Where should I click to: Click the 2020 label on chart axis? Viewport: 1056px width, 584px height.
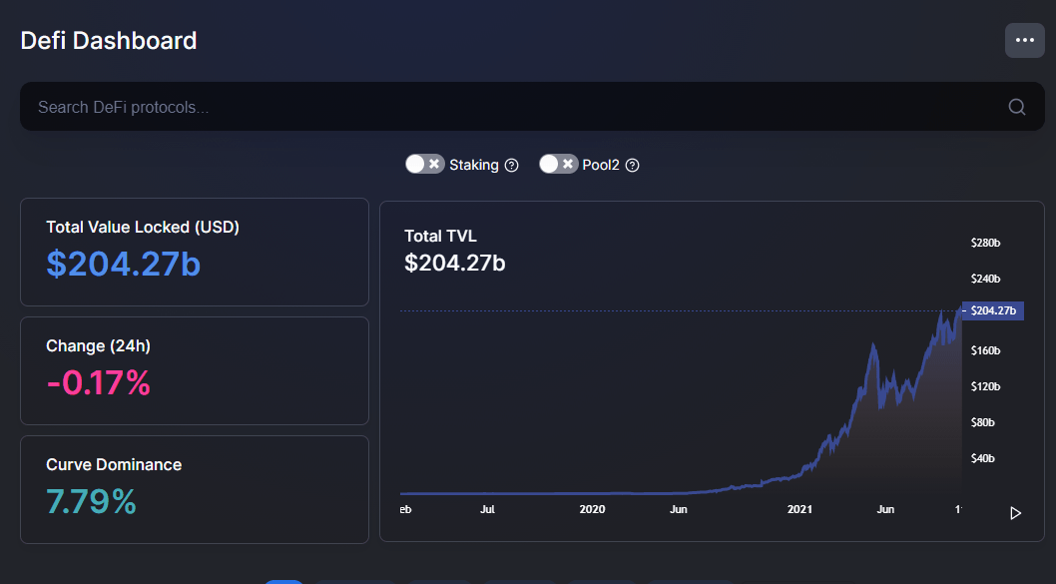tap(592, 509)
